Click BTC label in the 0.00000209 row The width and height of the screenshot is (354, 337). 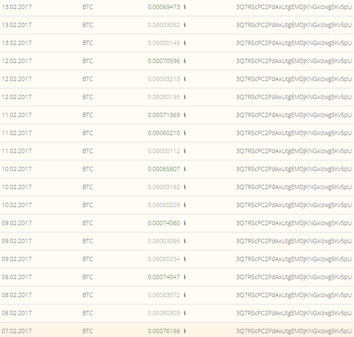[87, 205]
